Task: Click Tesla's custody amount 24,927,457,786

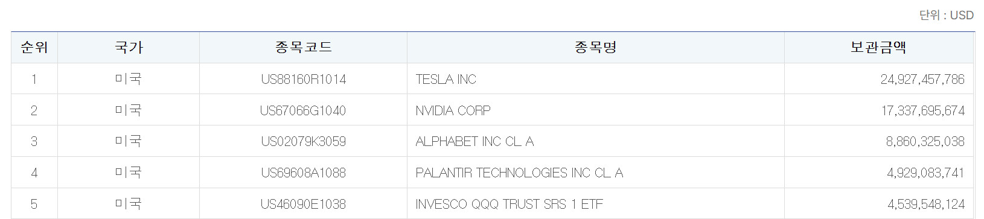Action: (922, 79)
